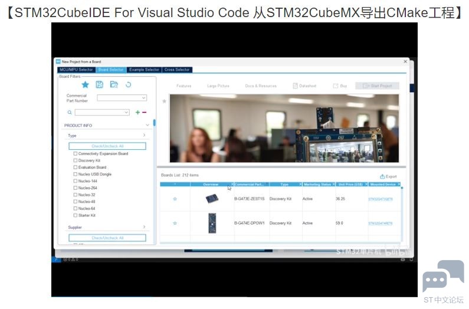Collapse the PRODUCT INFO section

pos(147,126)
